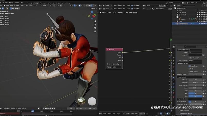Adjust the End value slider
This screenshot has width=207, height=116.
tap(195, 96)
